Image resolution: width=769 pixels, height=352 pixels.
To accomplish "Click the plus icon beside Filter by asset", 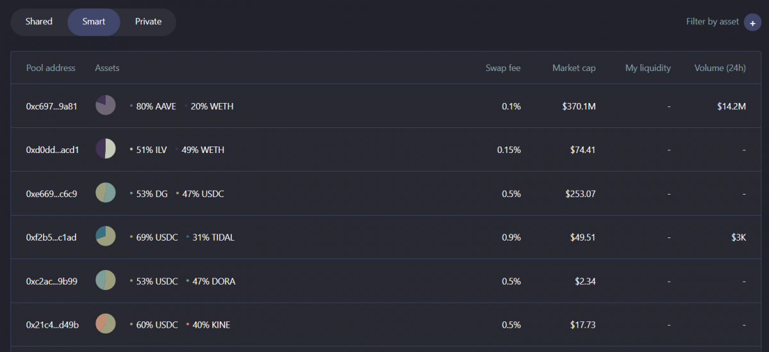I will click(752, 22).
